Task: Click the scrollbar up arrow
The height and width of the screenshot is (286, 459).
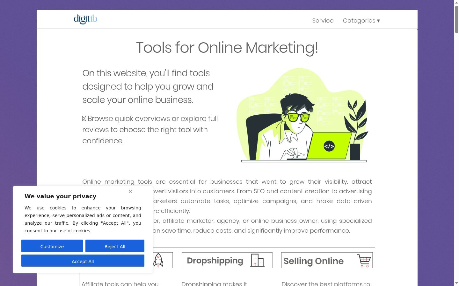Action: tap(456, 2)
